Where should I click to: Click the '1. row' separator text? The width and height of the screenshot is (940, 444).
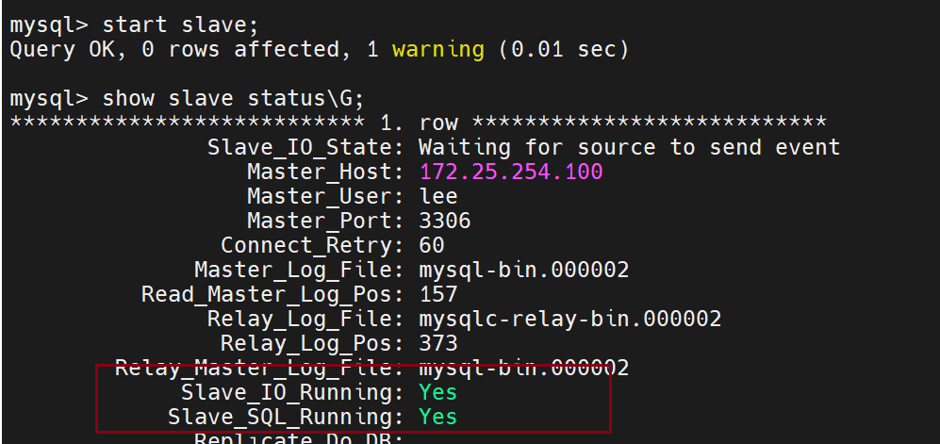(x=419, y=123)
